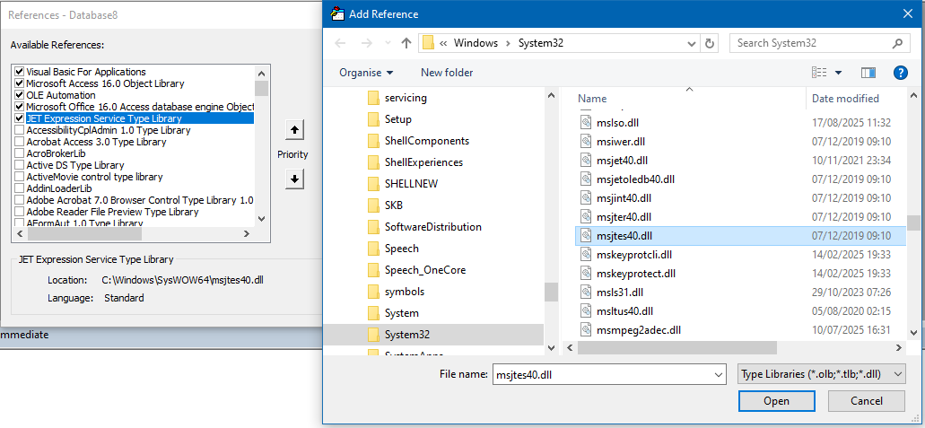Viewport: 925px width, 428px height.
Task: Cancel the Add Reference dialog
Action: [x=866, y=401]
